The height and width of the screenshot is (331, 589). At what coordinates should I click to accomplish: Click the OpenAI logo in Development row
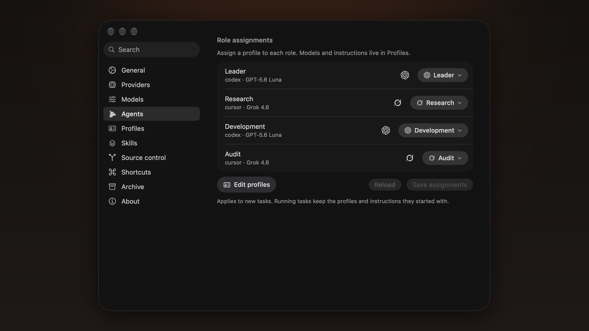click(386, 130)
